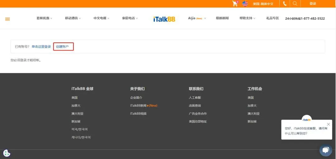Click the 创建账户 link

click(63, 47)
